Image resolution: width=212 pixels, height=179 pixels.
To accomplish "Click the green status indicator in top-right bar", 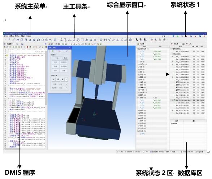I will click(x=178, y=36).
